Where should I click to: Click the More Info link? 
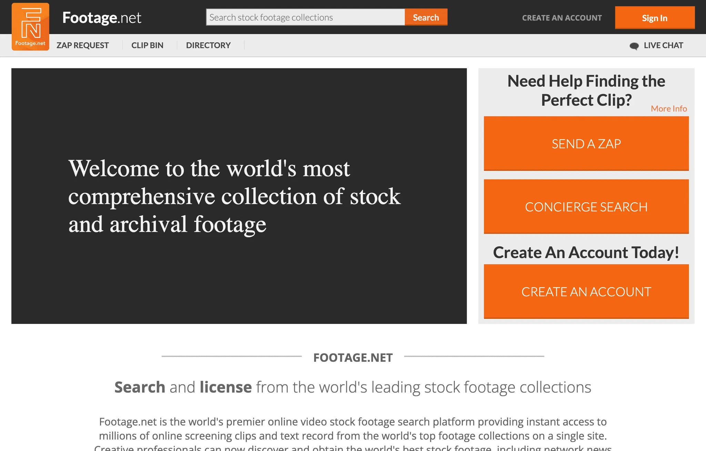[669, 108]
